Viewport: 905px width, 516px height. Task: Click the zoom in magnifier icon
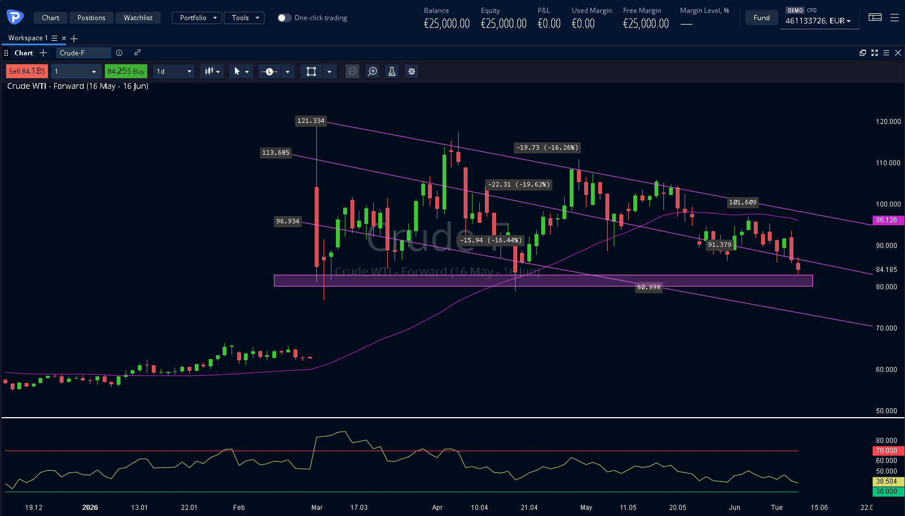point(373,71)
